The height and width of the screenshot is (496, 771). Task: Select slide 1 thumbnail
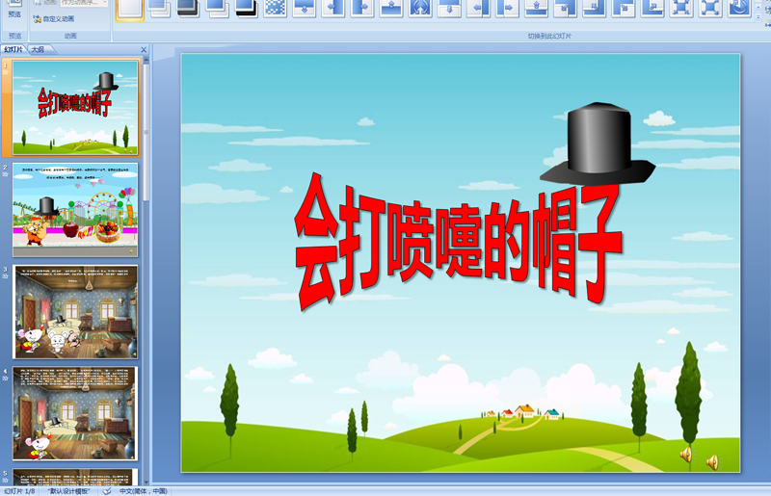(75, 108)
